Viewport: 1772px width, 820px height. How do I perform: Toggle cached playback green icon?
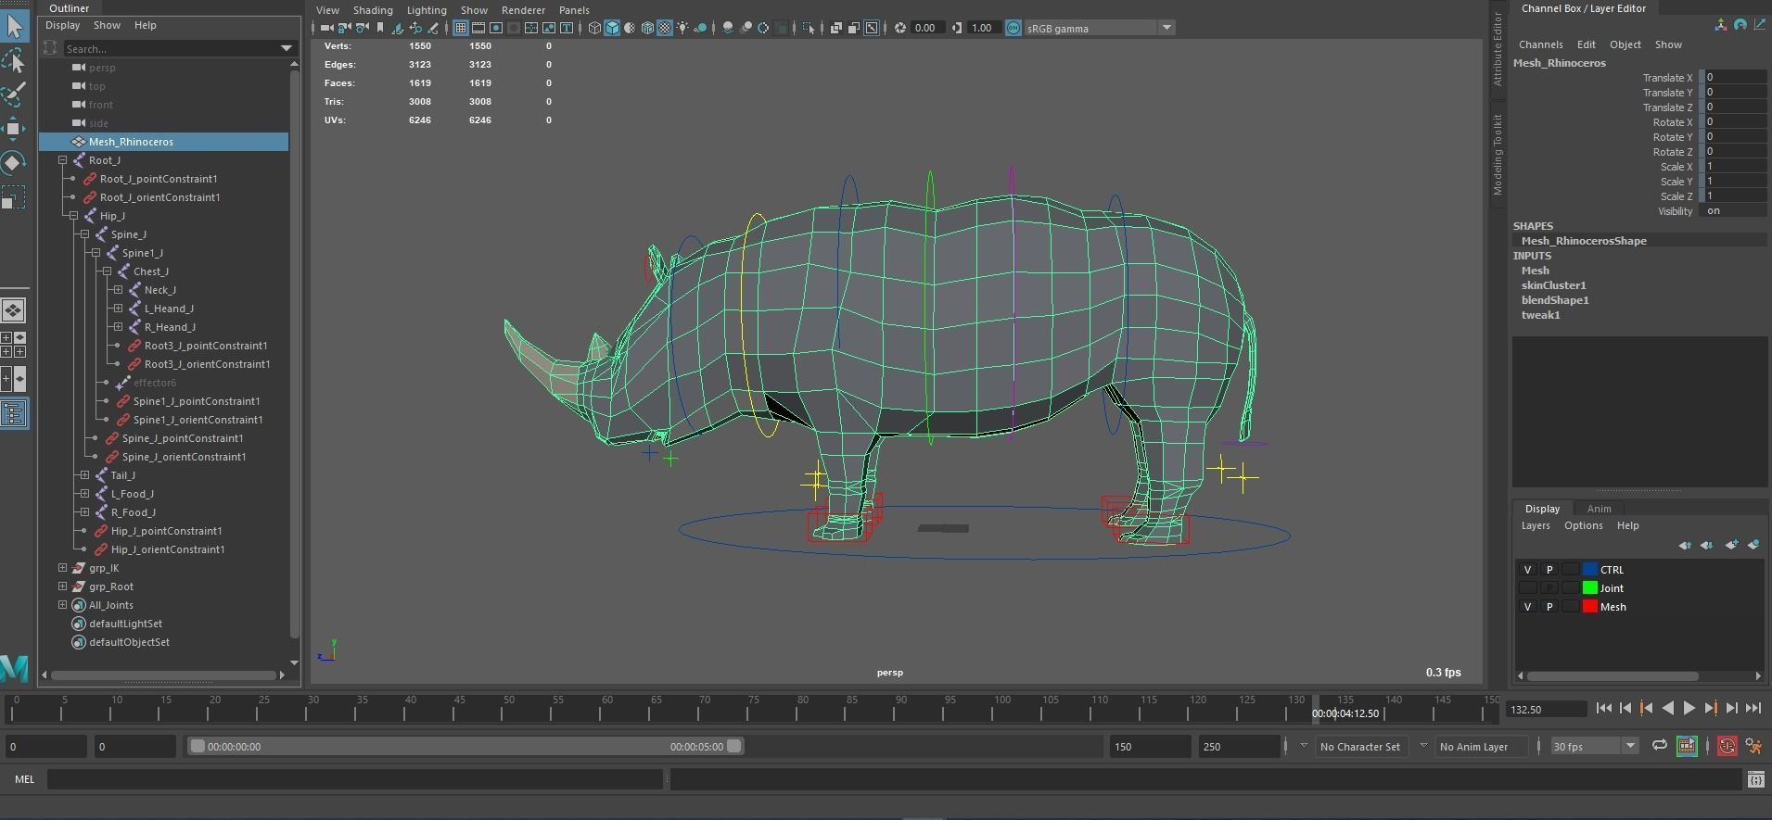[x=1687, y=746]
